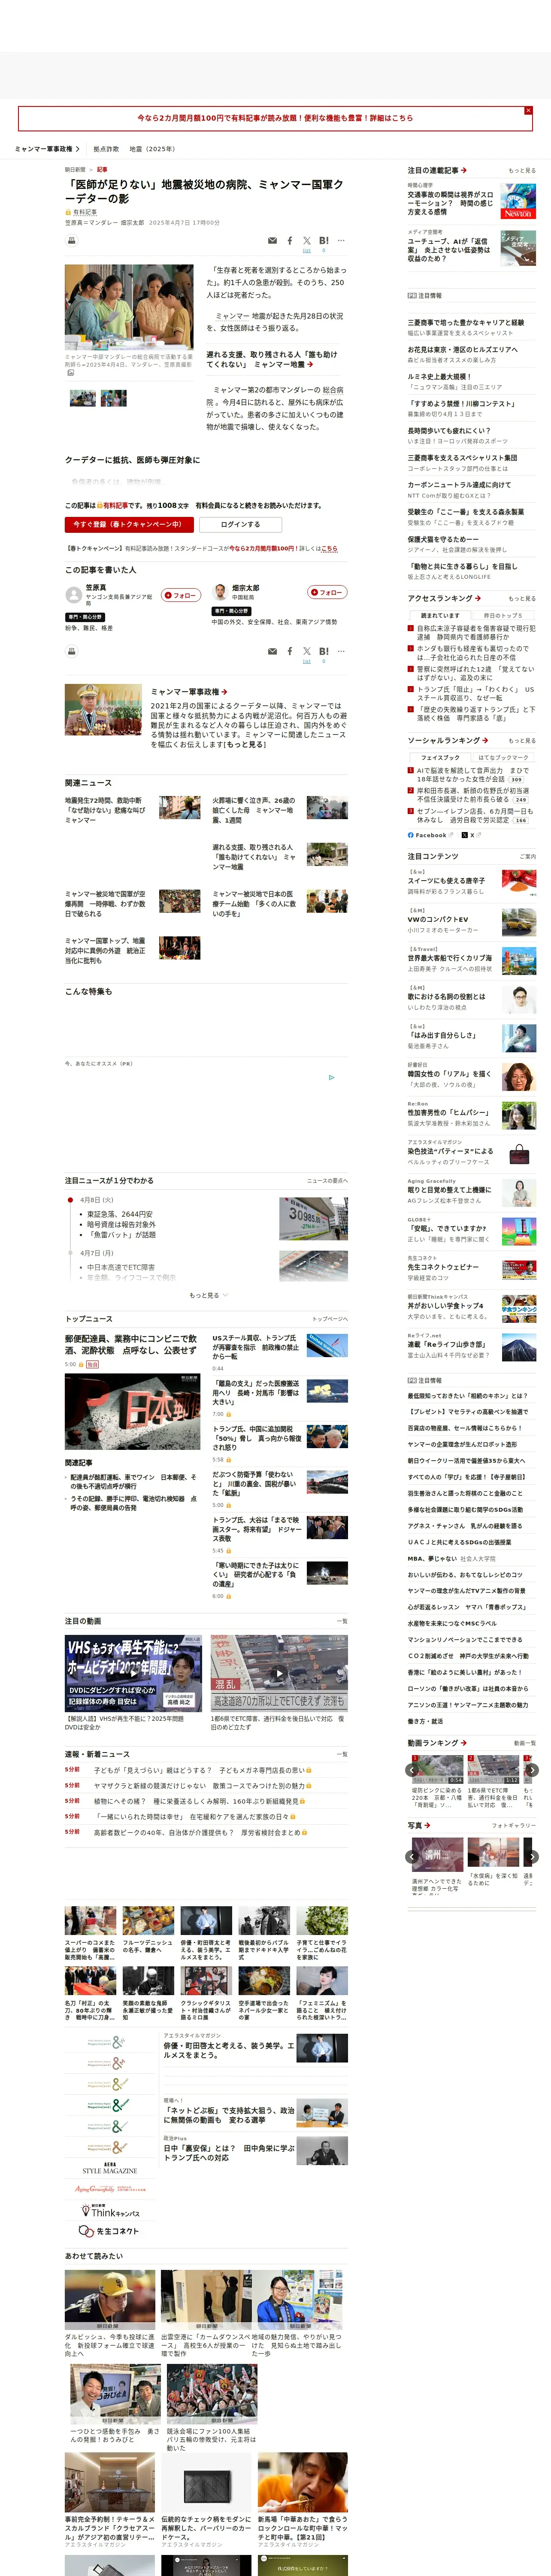Click the ログインする button
Viewport: 551px width, 2576px height.
[240, 524]
